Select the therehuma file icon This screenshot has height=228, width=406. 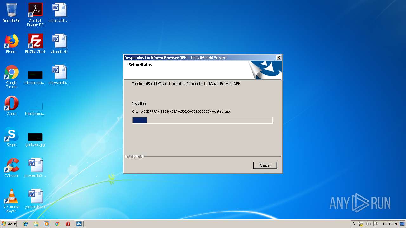(35, 109)
